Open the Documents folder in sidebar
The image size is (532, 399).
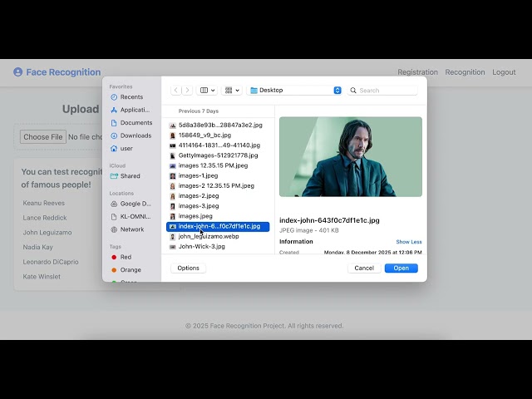(x=131, y=123)
